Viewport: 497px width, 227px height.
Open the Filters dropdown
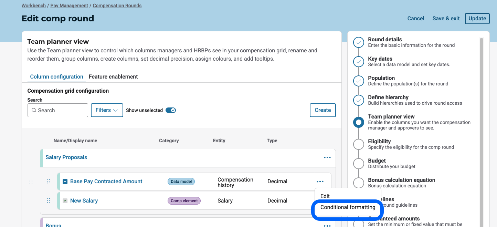pyautogui.click(x=107, y=110)
